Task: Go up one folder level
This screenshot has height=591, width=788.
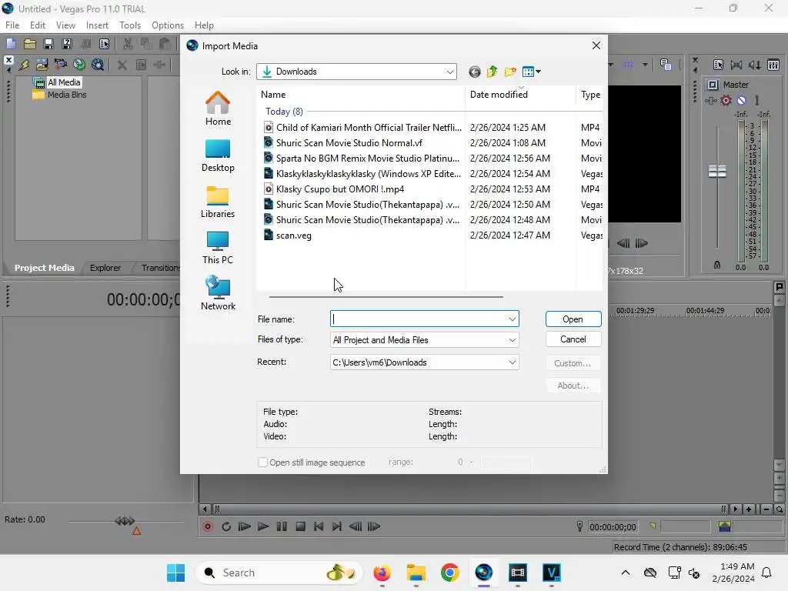Action: point(492,72)
